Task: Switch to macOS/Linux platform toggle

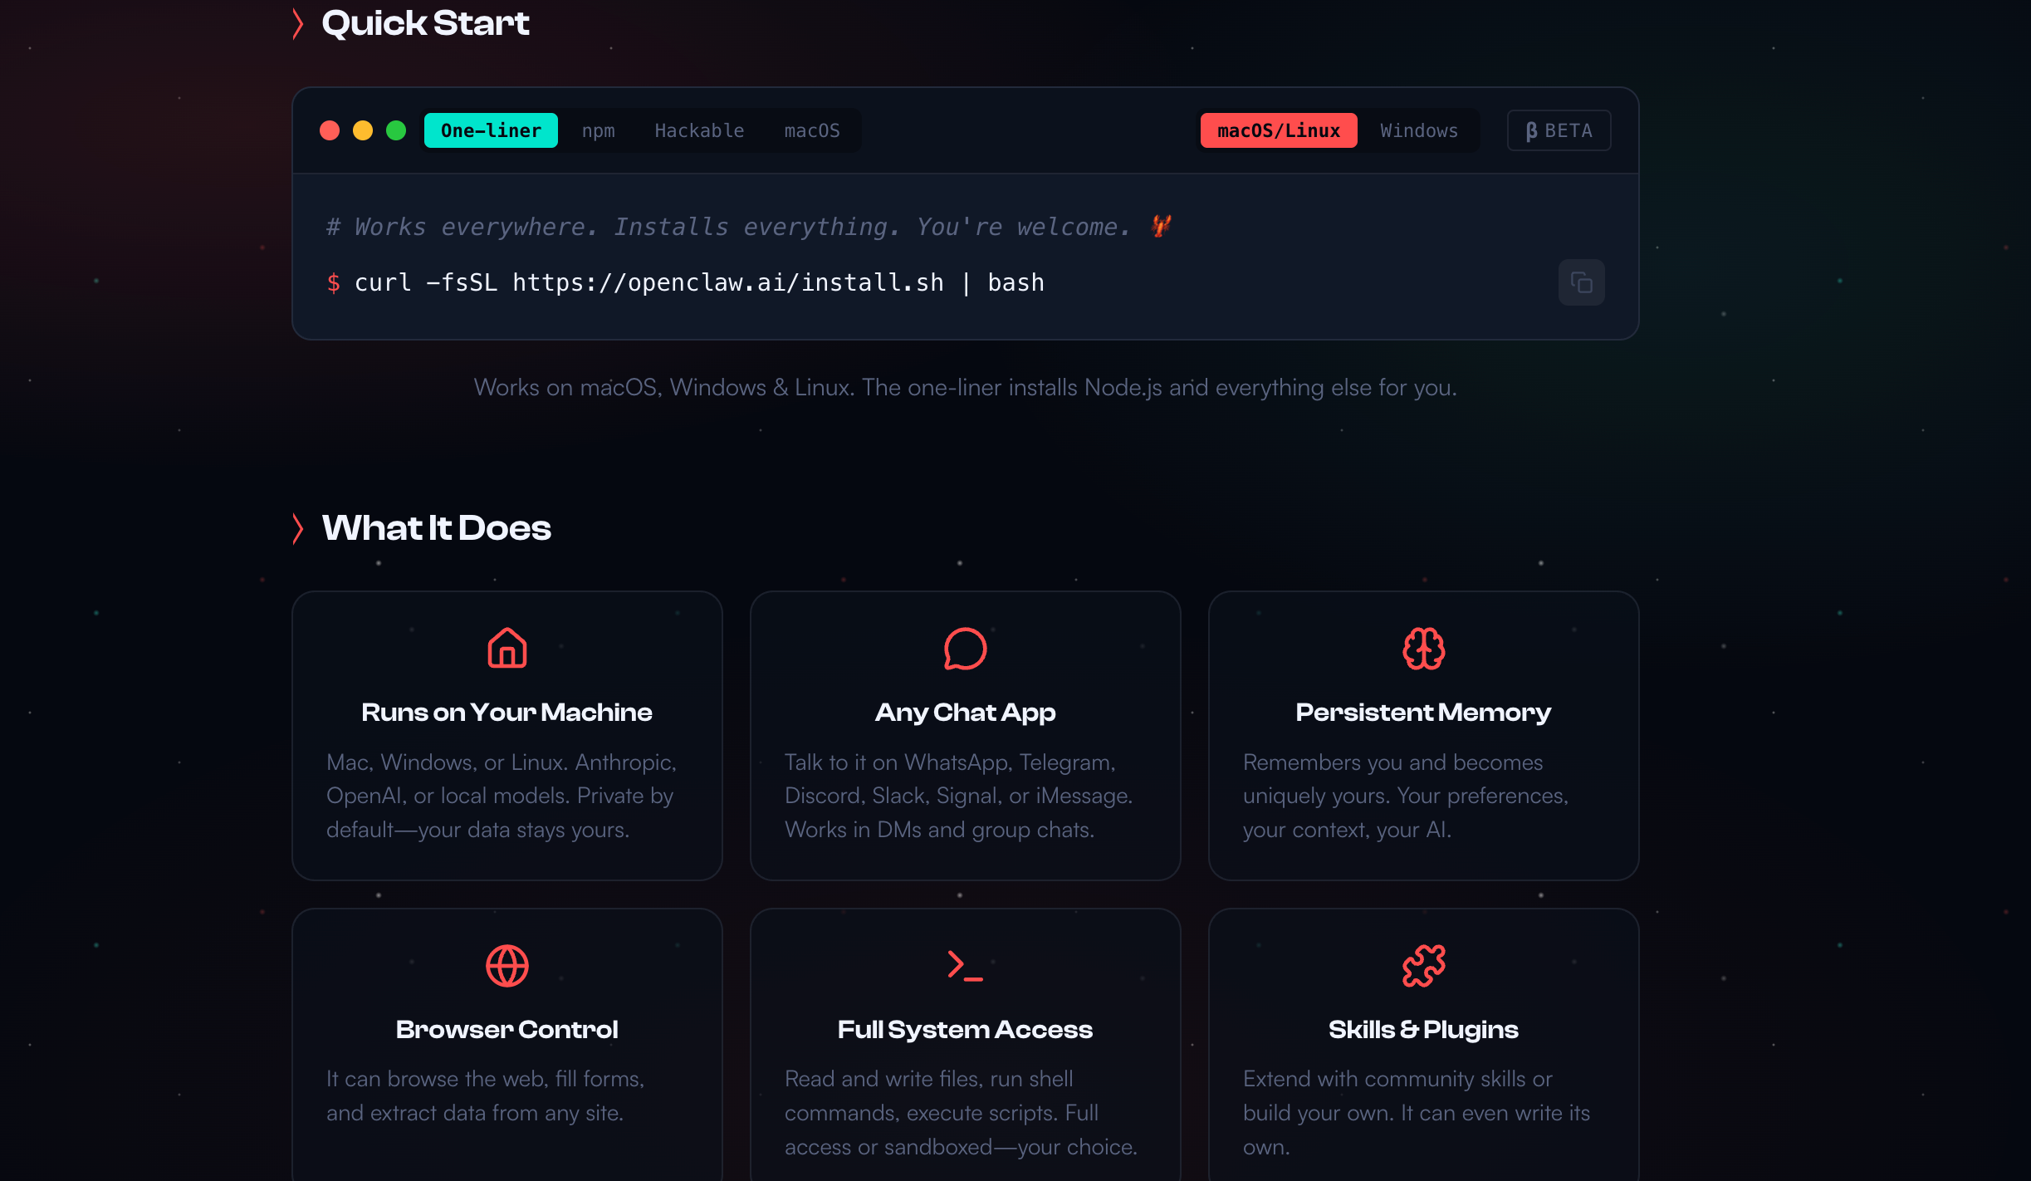Action: (x=1278, y=130)
